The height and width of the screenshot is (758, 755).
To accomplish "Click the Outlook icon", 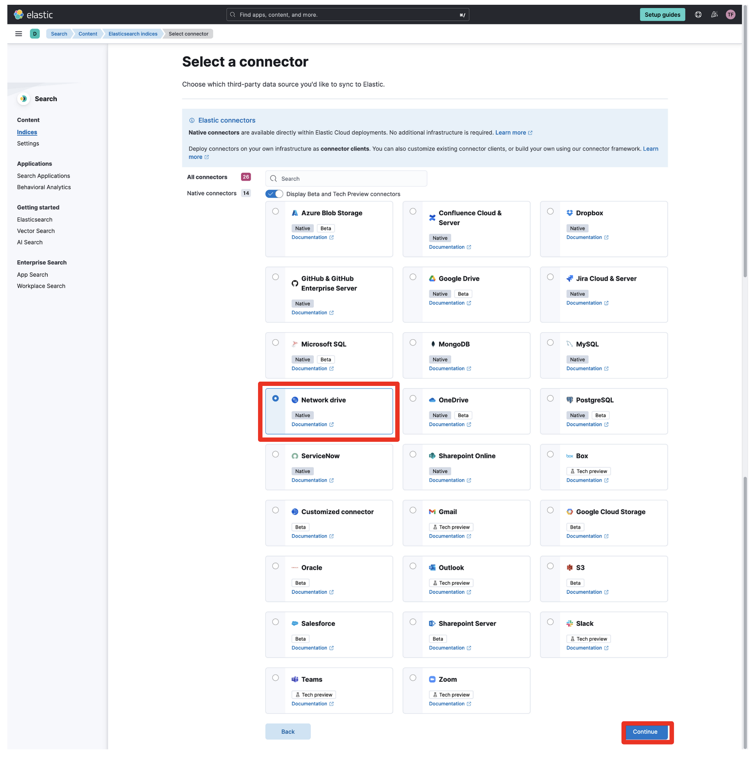I will click(432, 567).
